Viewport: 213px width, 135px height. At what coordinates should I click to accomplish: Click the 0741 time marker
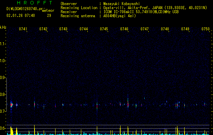point(23,29)
